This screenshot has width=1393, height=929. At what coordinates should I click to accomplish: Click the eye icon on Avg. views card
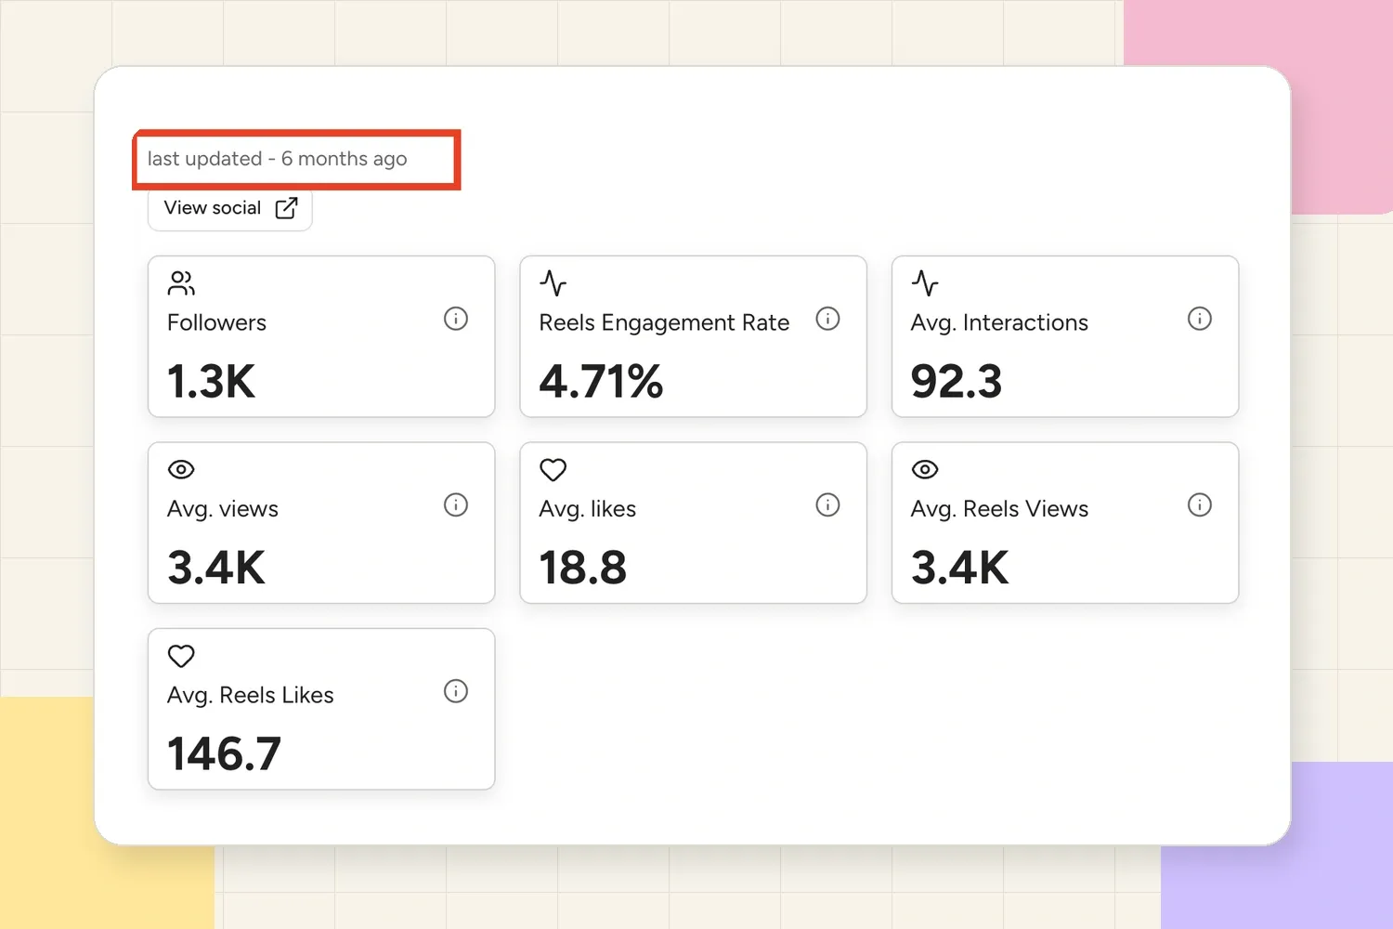pos(181,470)
